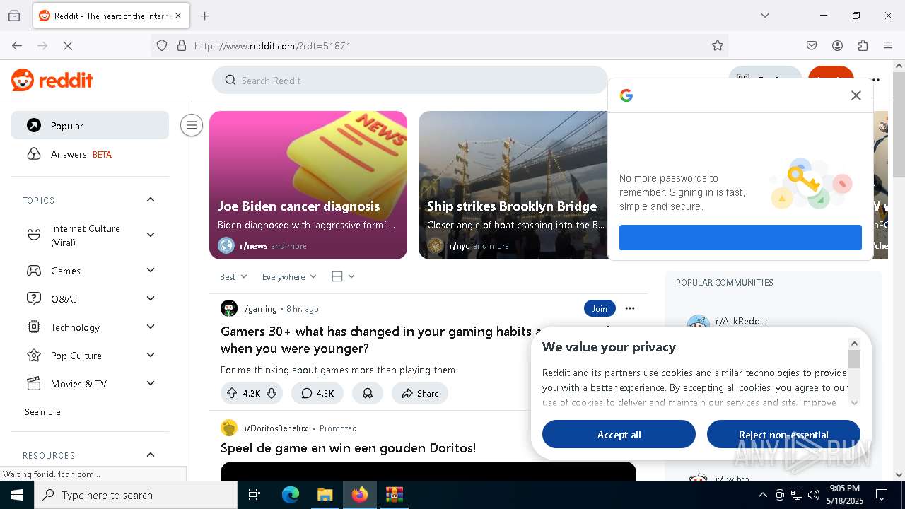Reject non-essential cookies
The image size is (905, 509).
tap(783, 434)
